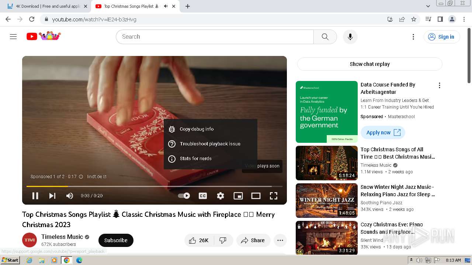472x265 pixels.
Task: Open Snow Winter Night Jazz Music video title
Action: pyautogui.click(x=398, y=191)
